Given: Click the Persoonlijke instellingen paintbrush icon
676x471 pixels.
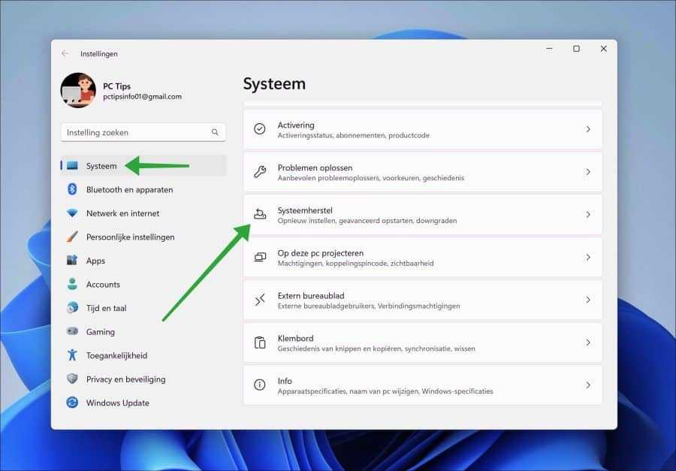Looking at the screenshot, I should click(72, 237).
